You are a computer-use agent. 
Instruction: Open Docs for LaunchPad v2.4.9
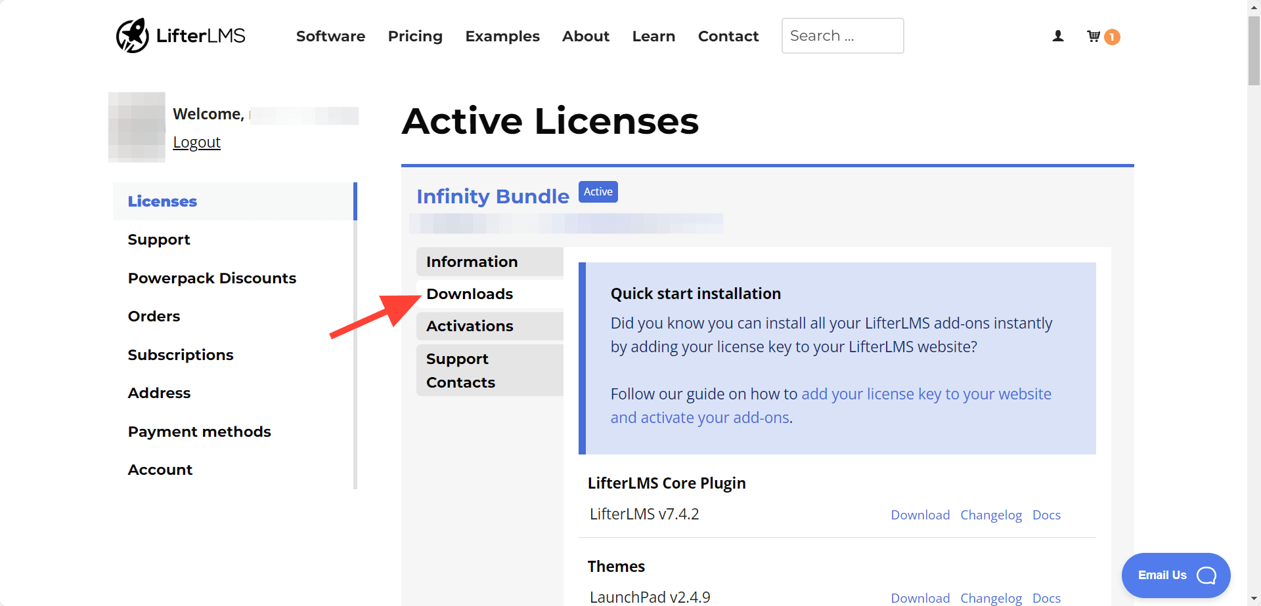coord(1046,598)
